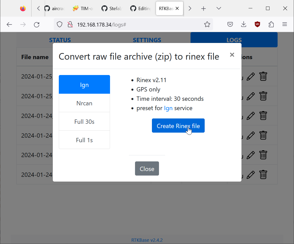Viewport: 294px width, 244px height.
Task: Open the uBlock Origin extension icon
Action: 257,25
